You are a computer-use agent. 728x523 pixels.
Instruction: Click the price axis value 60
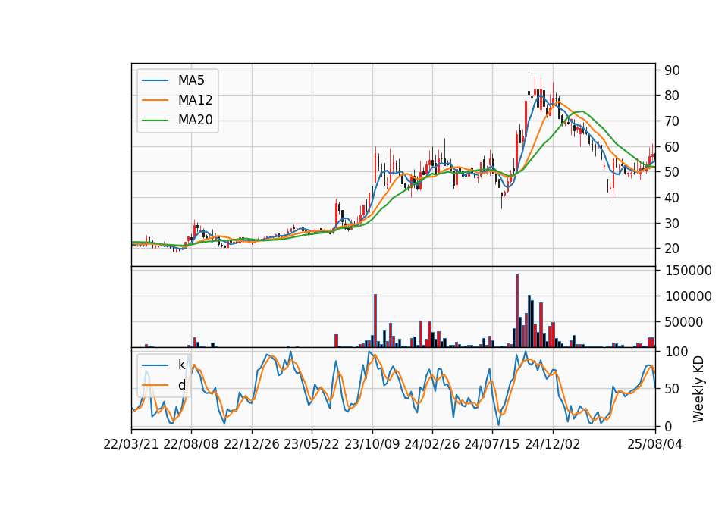673,146
